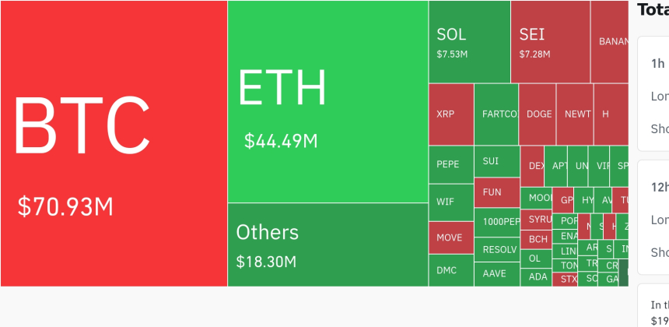Click the WIF tile
This screenshot has height=327, width=669.
coord(450,202)
